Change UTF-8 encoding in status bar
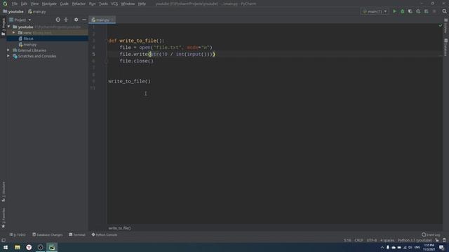Screen dimensions: 449x252 click(372, 240)
